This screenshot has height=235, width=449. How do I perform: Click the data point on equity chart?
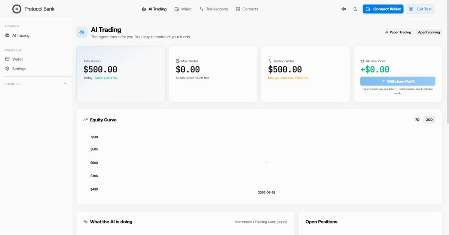coord(266,162)
